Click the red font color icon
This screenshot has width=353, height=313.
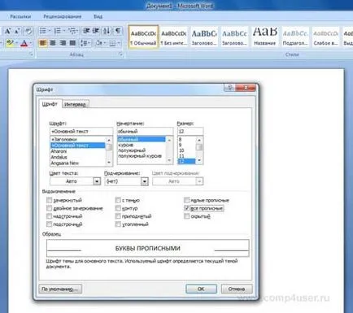24,43
